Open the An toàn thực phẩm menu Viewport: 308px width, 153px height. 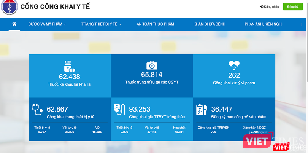click(x=155, y=24)
